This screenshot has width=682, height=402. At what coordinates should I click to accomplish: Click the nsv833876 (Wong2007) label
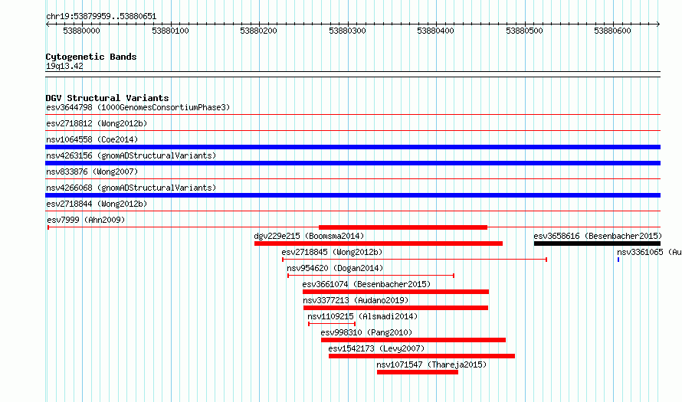(x=92, y=172)
